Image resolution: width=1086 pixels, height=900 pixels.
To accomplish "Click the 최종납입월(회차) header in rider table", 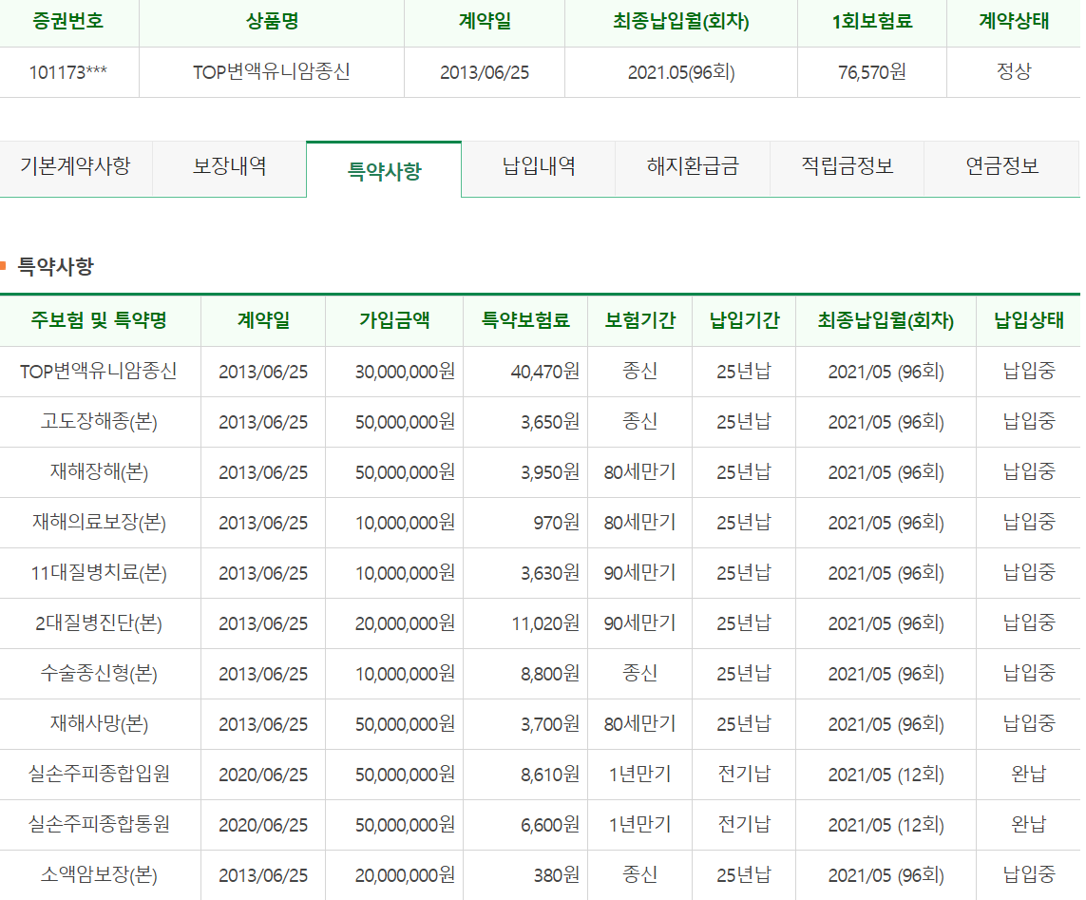I will tap(886, 320).
